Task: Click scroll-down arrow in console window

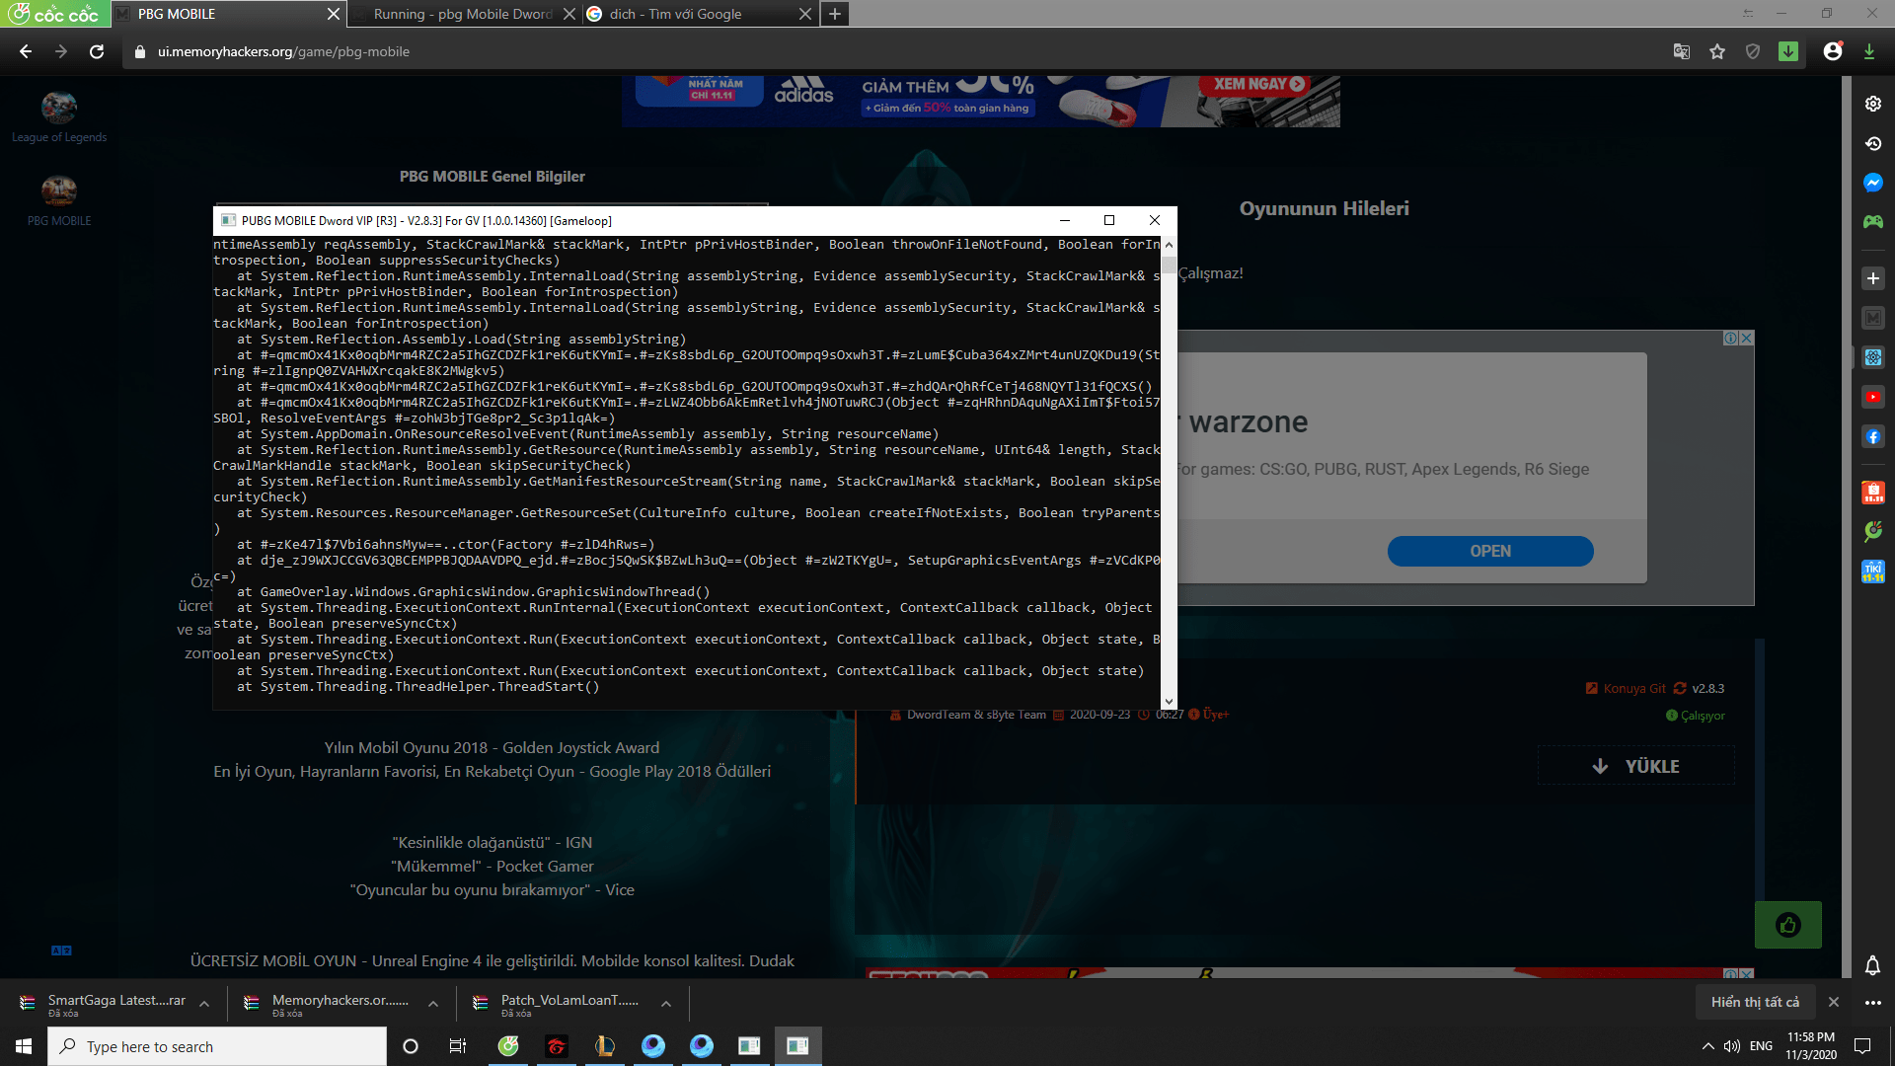Action: coord(1169,701)
